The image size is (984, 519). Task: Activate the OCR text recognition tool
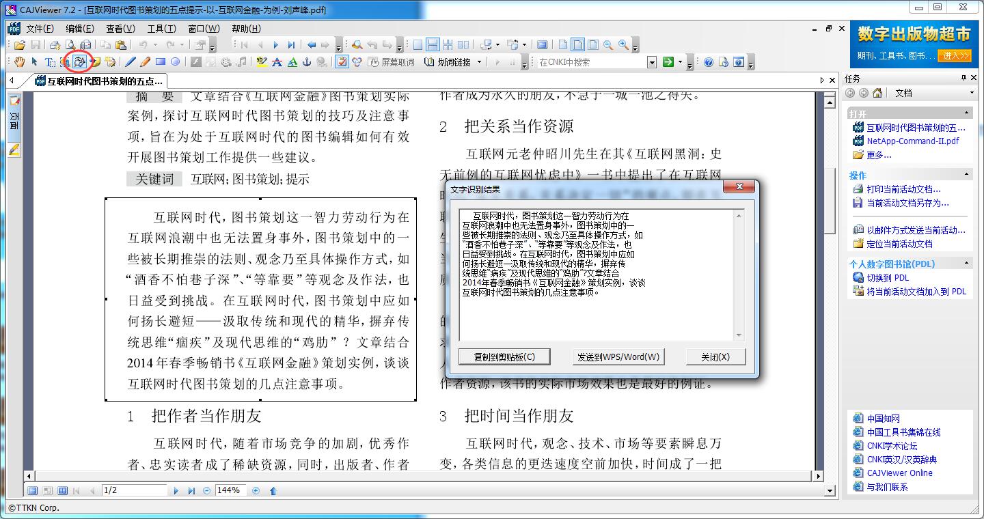[80, 62]
